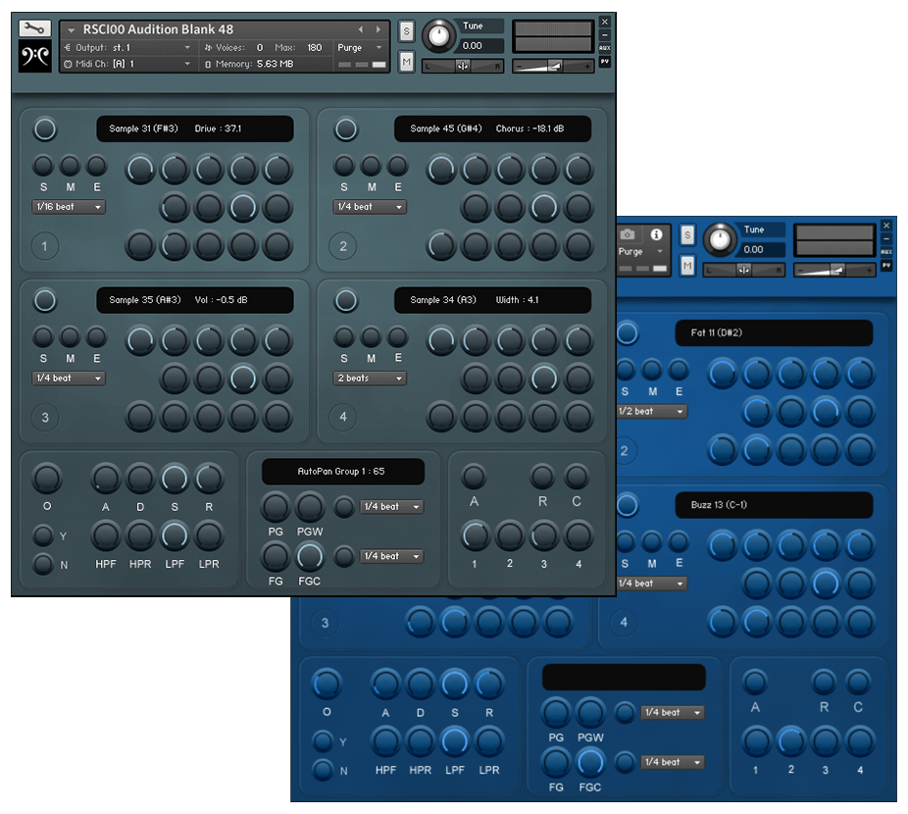Click the M knob in slot 1 gray window

coord(70,166)
